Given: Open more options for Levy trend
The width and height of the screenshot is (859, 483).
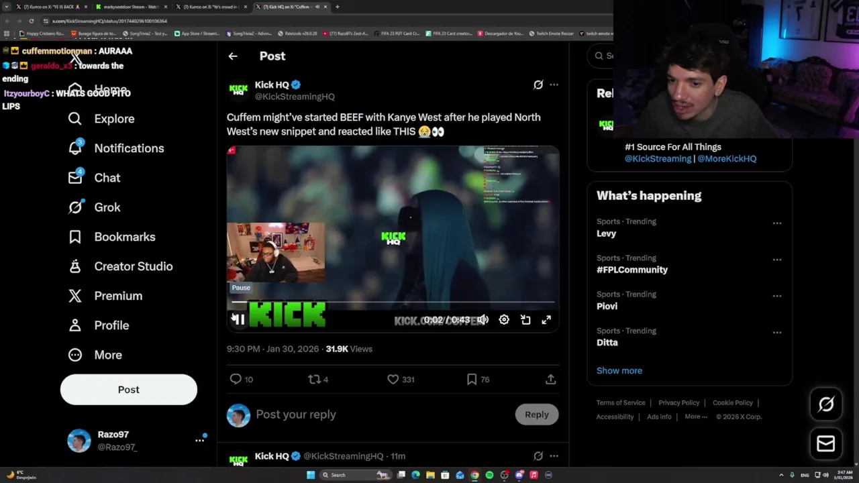Looking at the screenshot, I should click(x=777, y=223).
